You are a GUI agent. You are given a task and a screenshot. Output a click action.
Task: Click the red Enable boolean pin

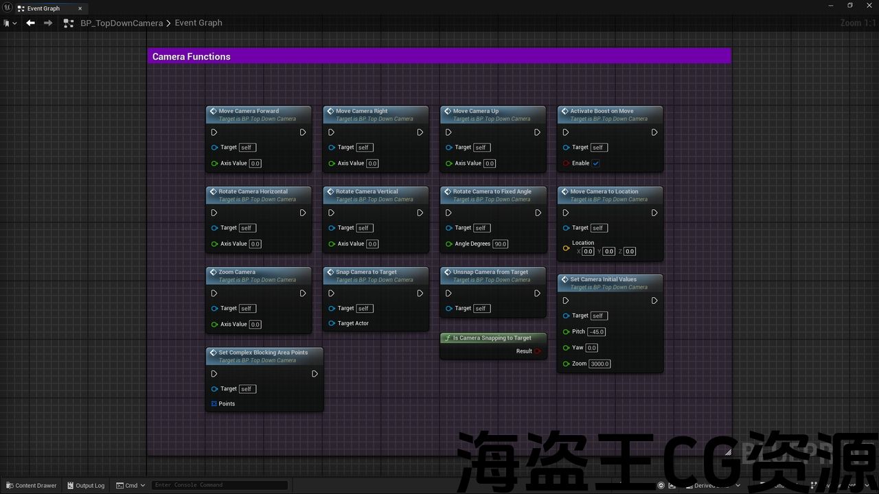(x=566, y=163)
